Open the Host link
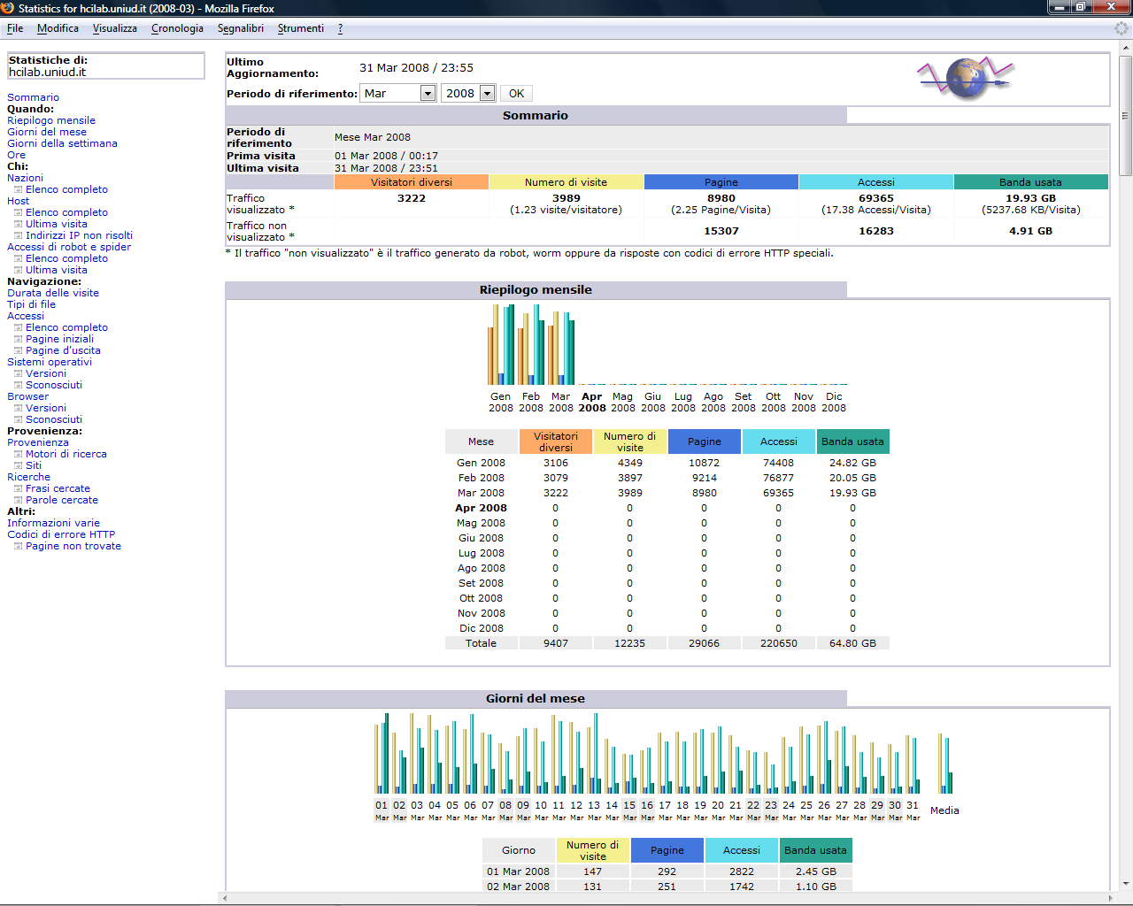This screenshot has width=1133, height=906. point(18,201)
